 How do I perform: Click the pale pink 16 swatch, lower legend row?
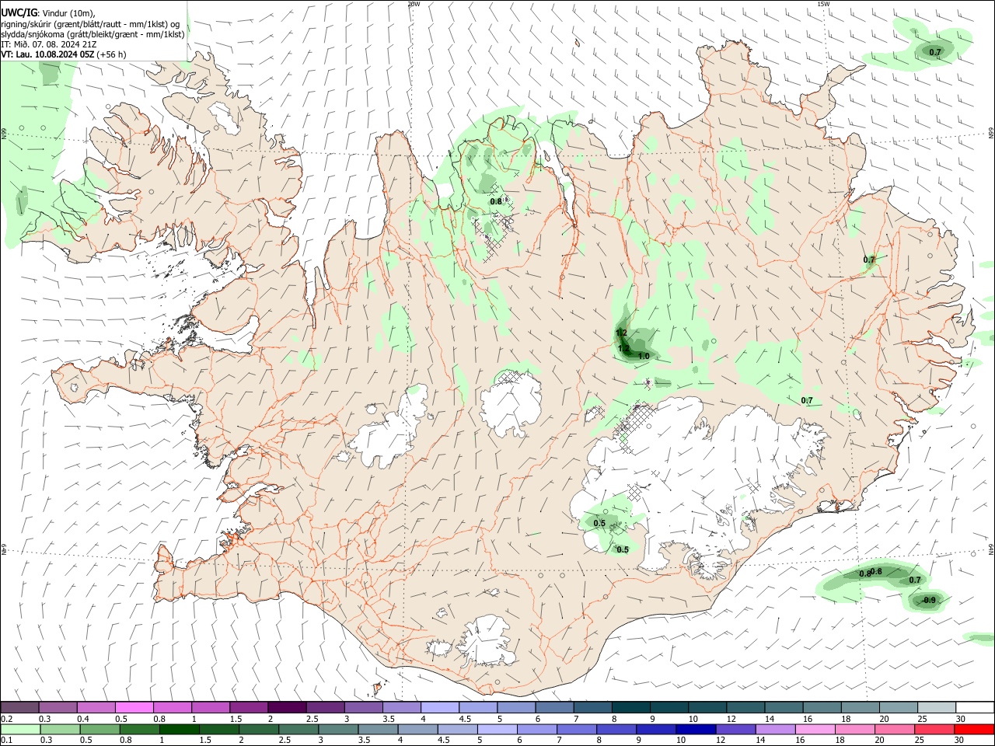tap(814, 730)
